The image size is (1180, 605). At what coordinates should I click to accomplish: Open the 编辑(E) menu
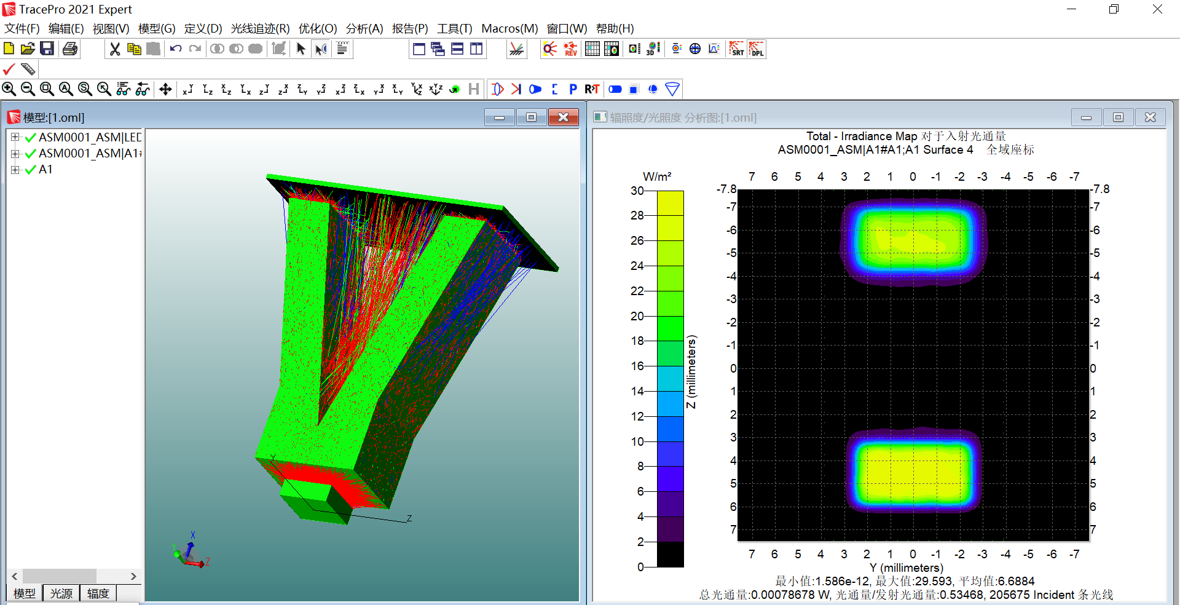(66, 28)
